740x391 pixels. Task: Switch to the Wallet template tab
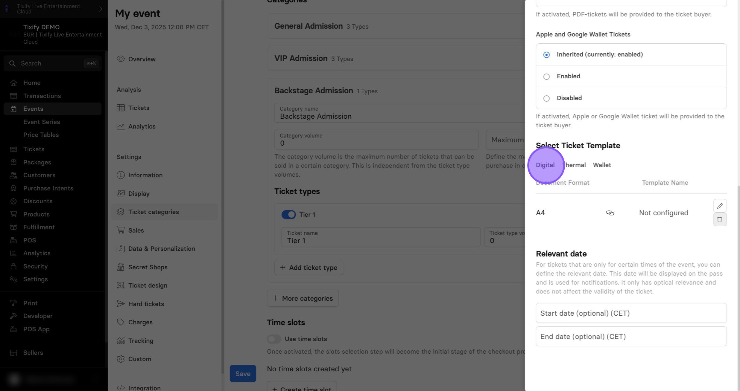(x=602, y=165)
